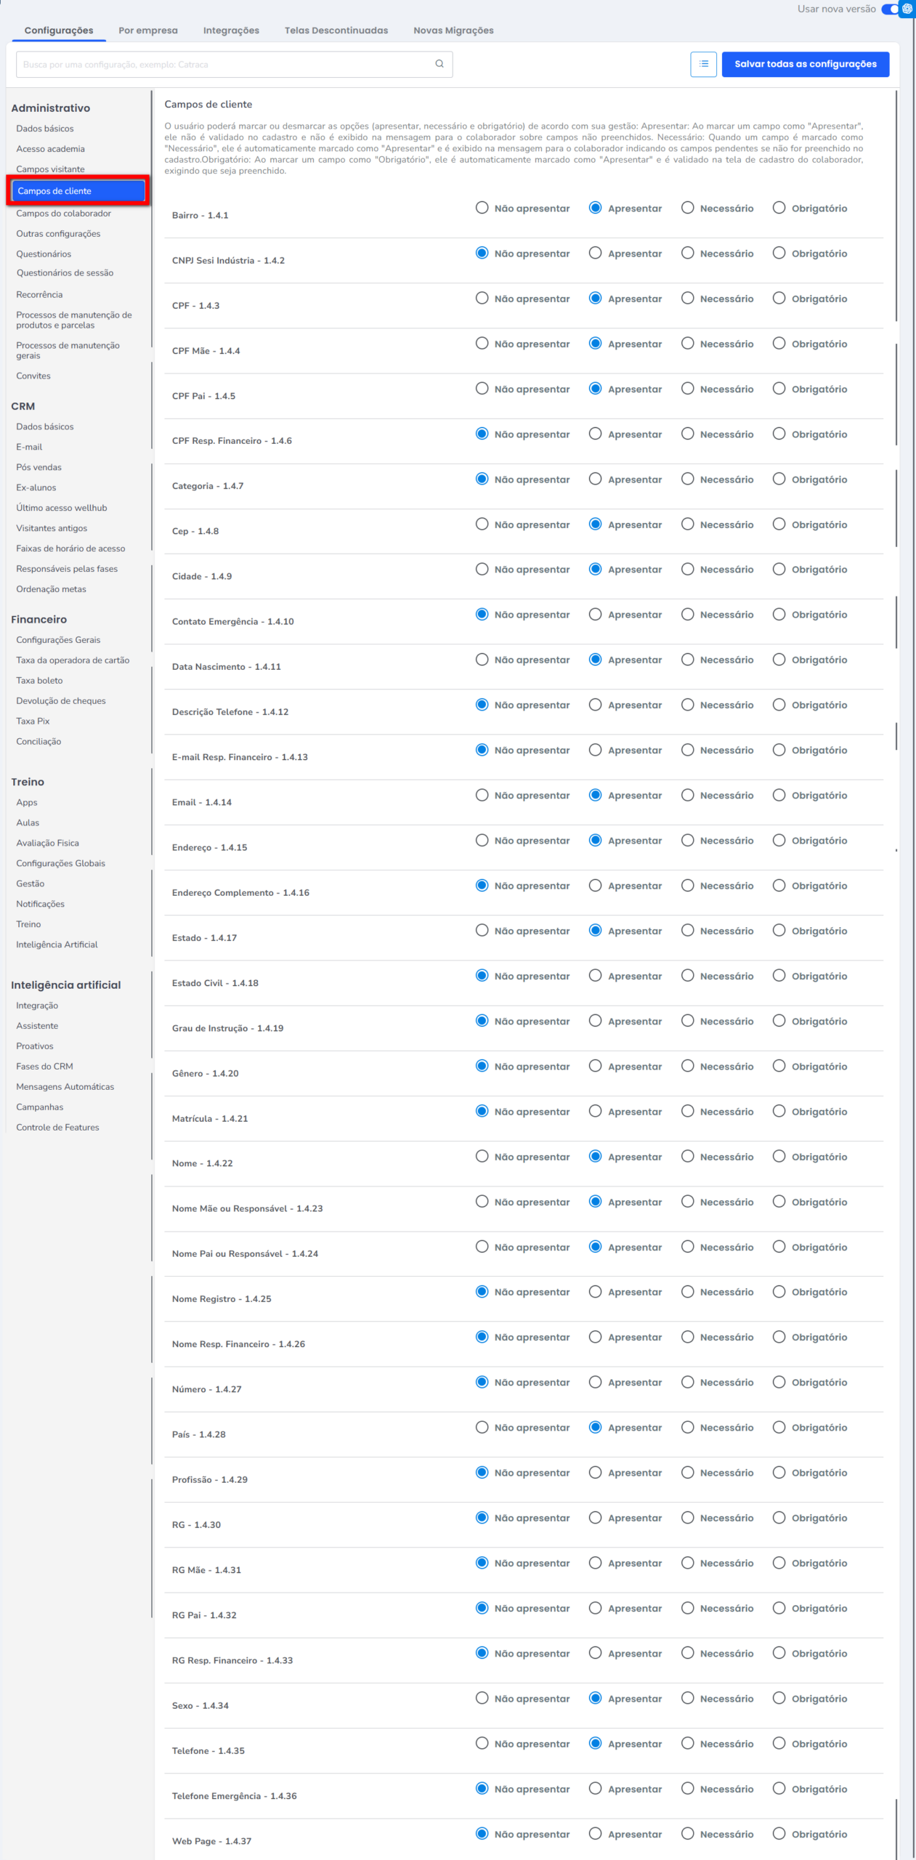Image resolution: width=916 pixels, height=1860 pixels.
Task: Switch to the 'Por empresa' tab
Action: (147, 31)
